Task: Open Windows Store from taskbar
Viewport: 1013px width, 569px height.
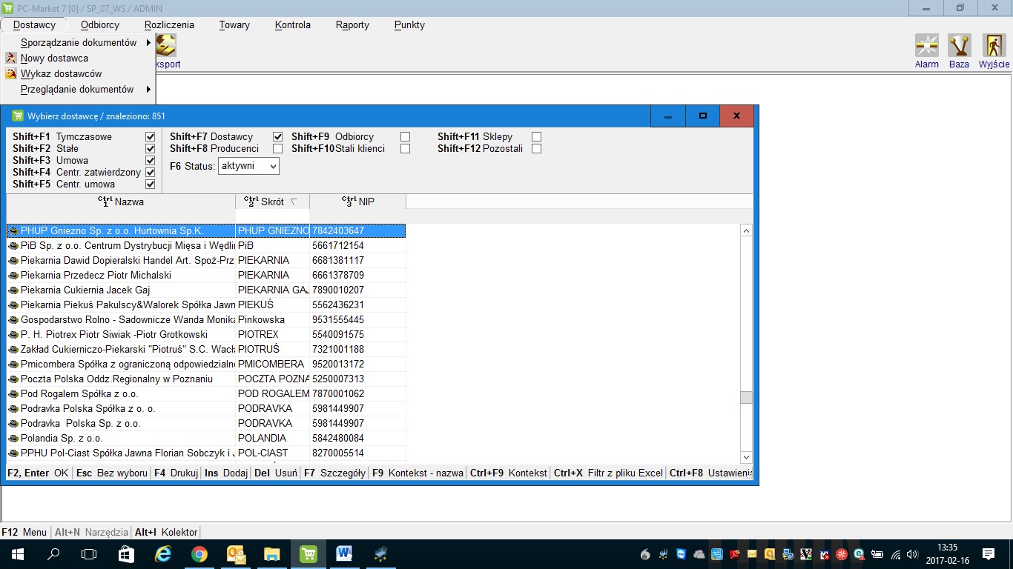Action: click(126, 554)
